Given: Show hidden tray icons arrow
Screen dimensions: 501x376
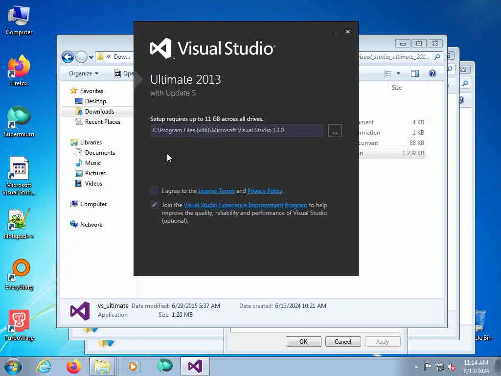Looking at the screenshot, I should (x=416, y=367).
